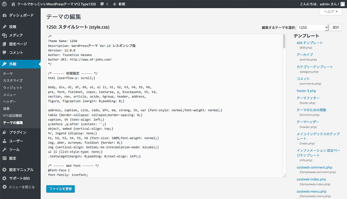The height and width of the screenshot is (199, 347).
Task: Open ヘッダー submenu item
Action: click(x=9, y=101)
